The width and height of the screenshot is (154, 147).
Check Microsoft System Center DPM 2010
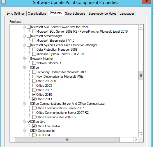(34, 54)
